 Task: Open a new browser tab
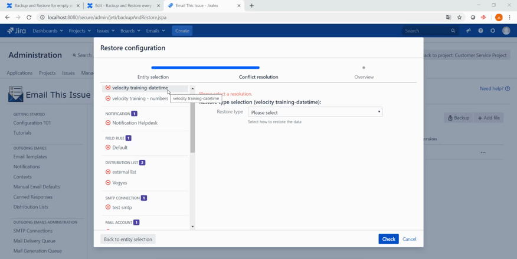[x=251, y=5]
